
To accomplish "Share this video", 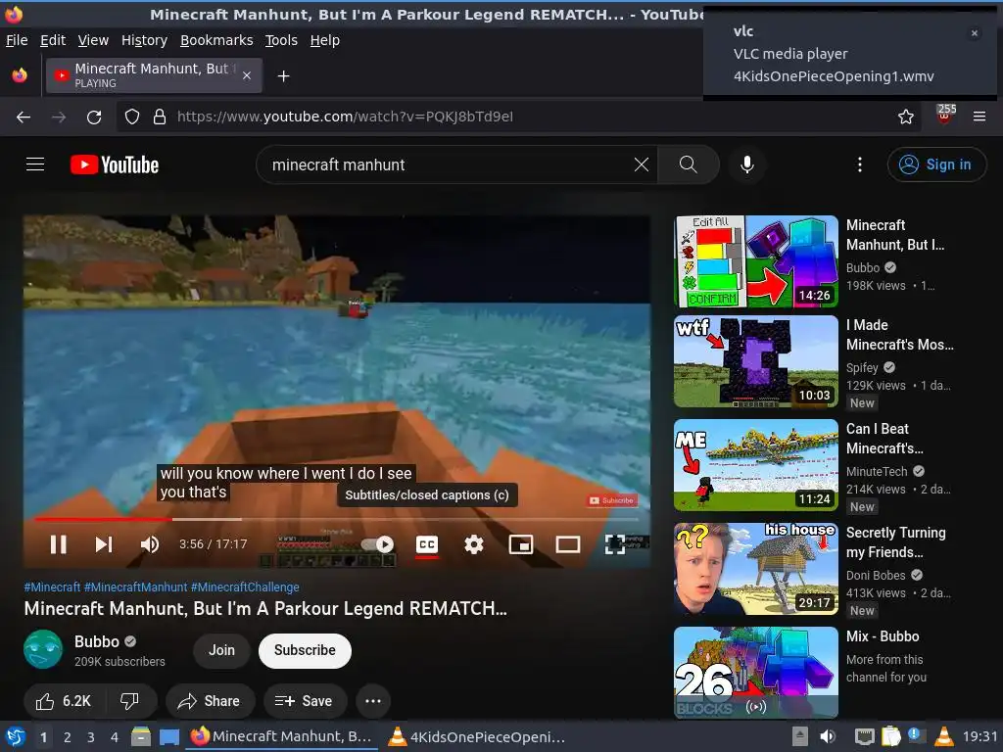I will coord(210,701).
